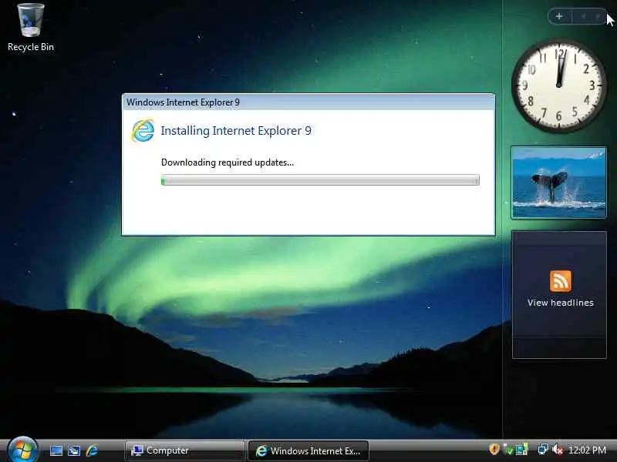Select the Windows Internet Explorer taskbar button
617x462 pixels.
tap(308, 450)
